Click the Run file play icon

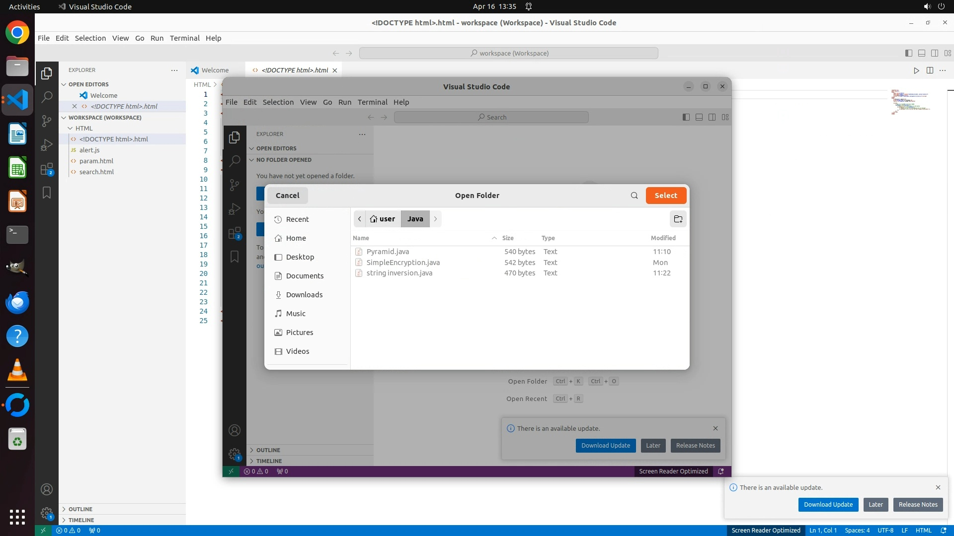pos(916,70)
